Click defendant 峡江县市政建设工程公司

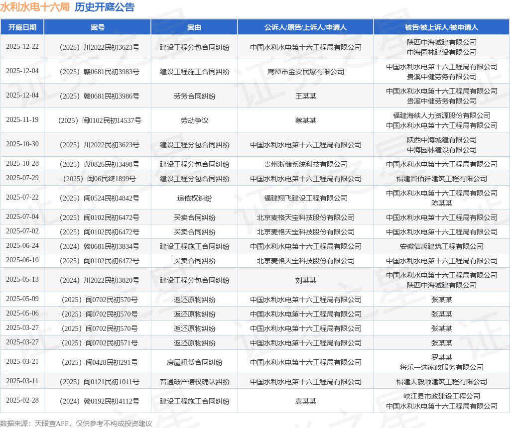point(442,396)
